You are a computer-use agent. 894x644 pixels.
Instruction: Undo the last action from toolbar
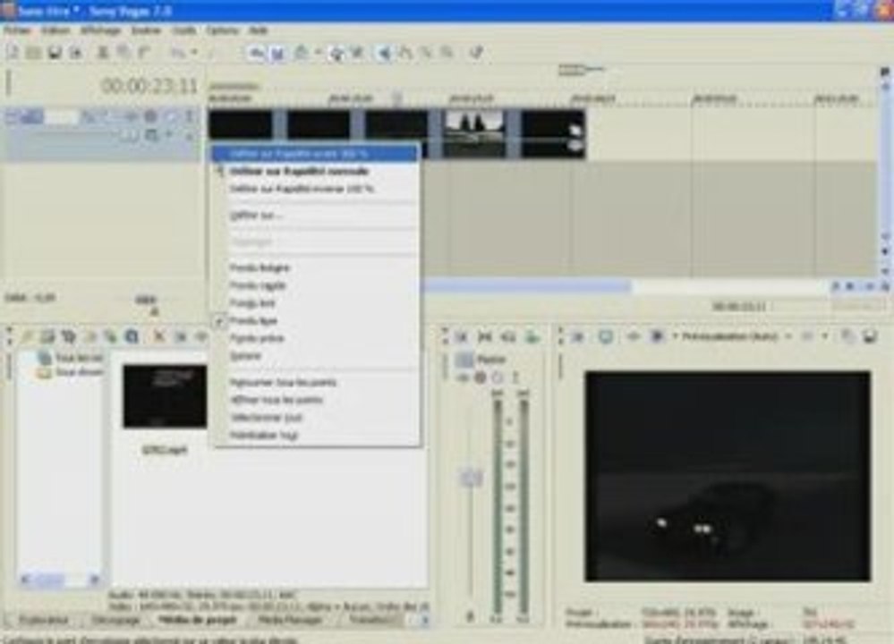178,53
